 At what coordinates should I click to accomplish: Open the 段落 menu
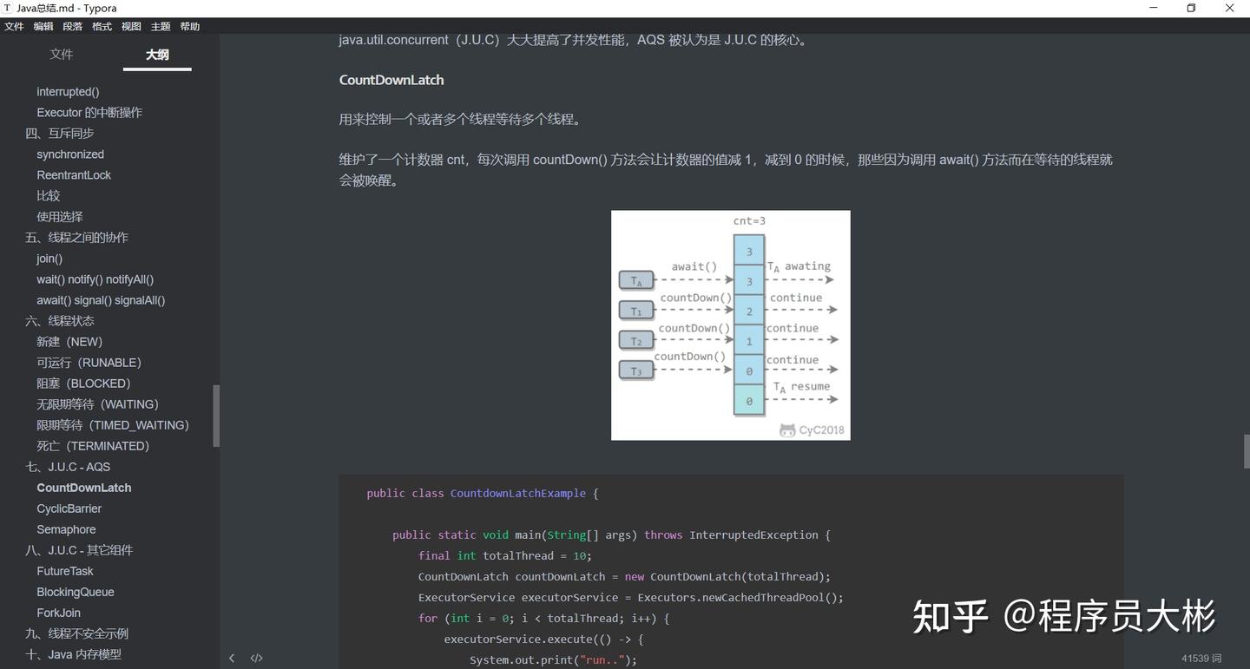click(72, 26)
